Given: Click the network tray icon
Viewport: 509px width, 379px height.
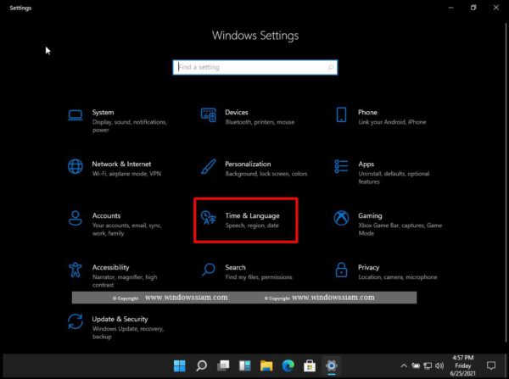Looking at the screenshot, I should (x=428, y=366).
